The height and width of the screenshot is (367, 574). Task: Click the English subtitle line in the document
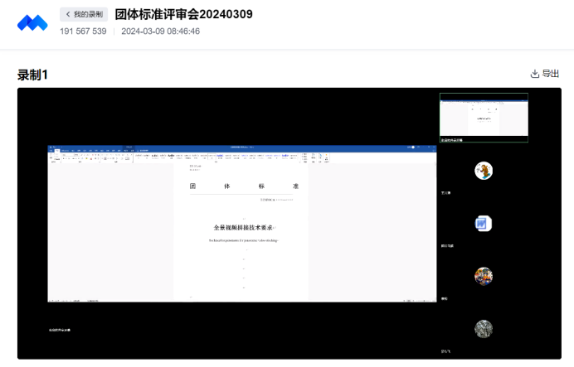[x=243, y=240]
